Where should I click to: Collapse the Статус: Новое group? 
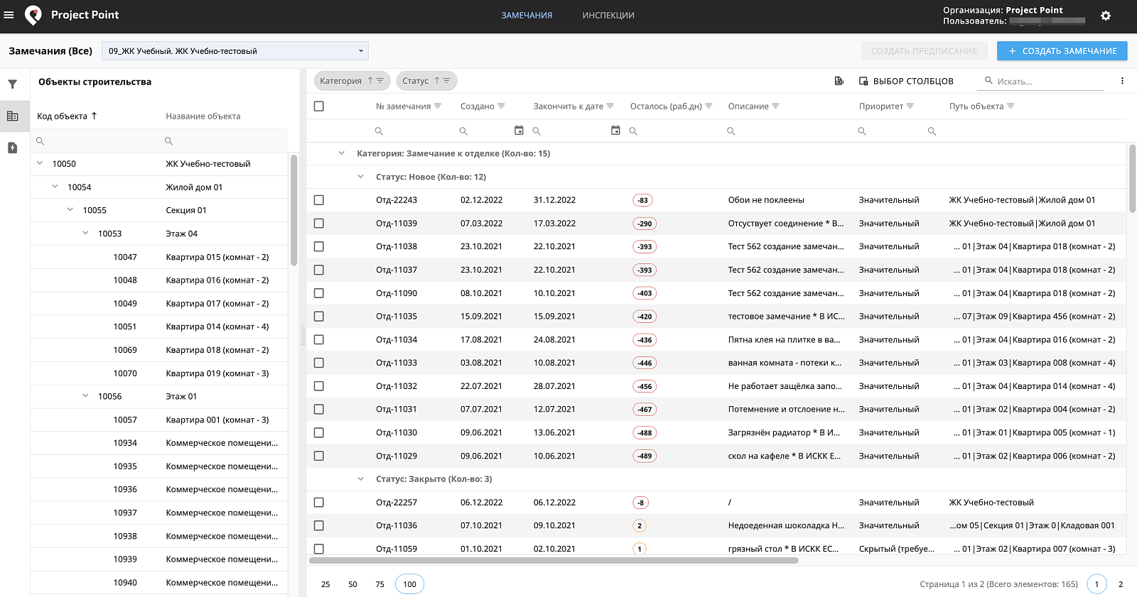(x=360, y=177)
